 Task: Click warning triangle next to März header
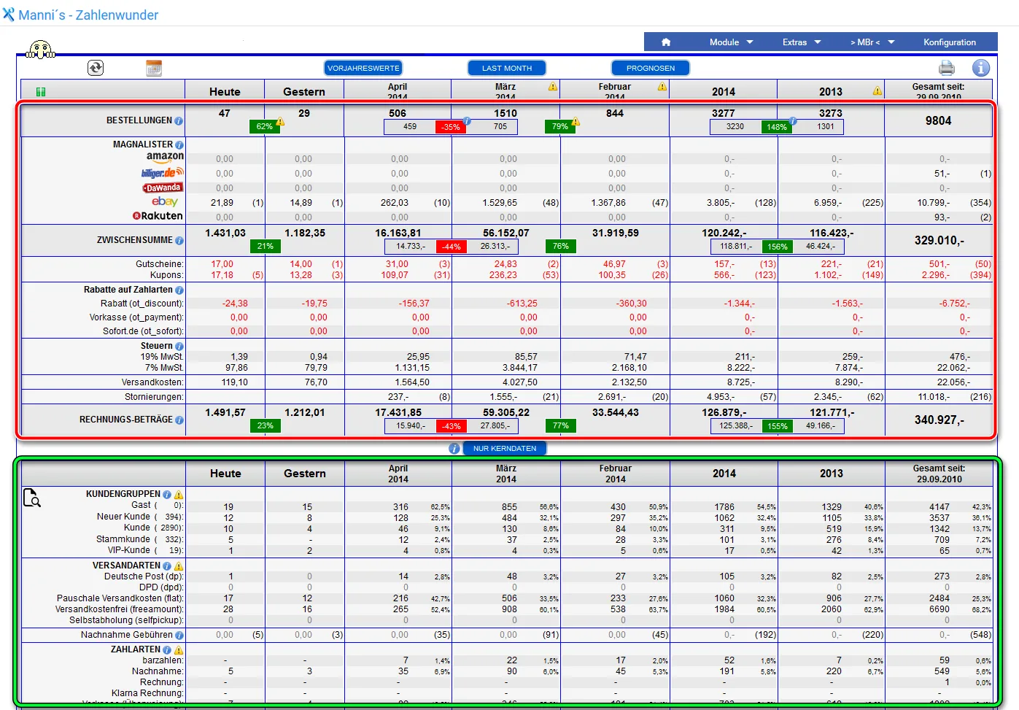pyautogui.click(x=553, y=87)
